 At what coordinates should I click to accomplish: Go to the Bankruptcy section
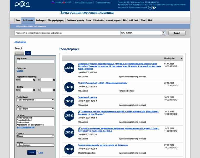click(x=41, y=20)
